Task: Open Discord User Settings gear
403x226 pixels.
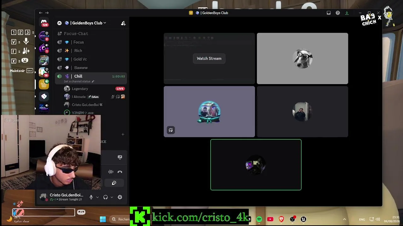Action: (120, 197)
